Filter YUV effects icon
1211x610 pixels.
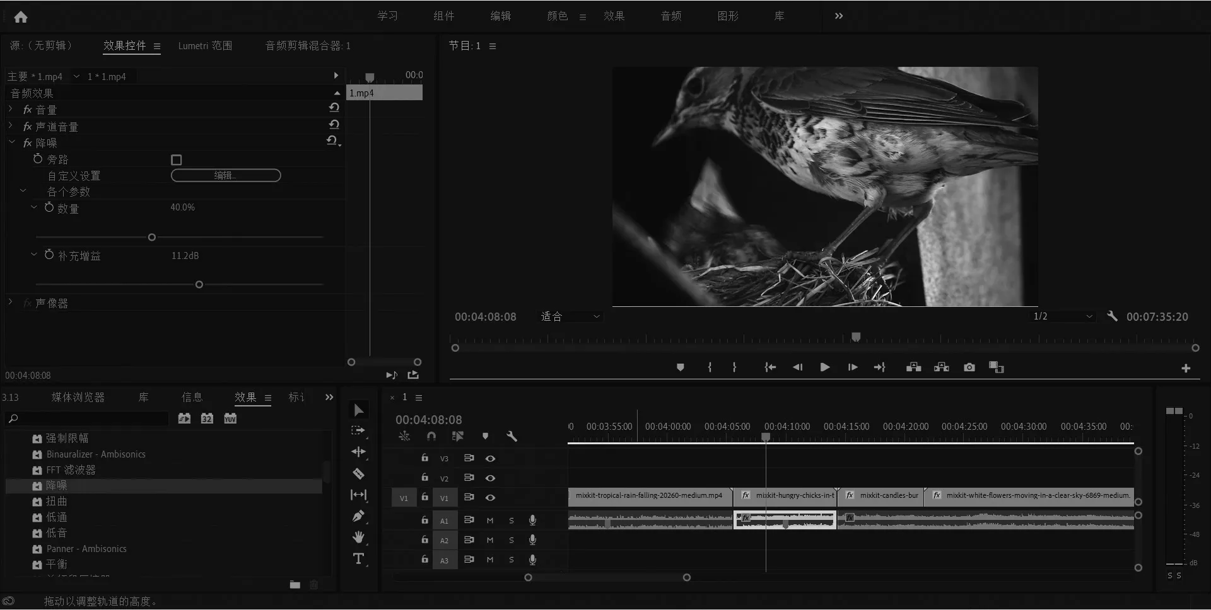coord(230,418)
